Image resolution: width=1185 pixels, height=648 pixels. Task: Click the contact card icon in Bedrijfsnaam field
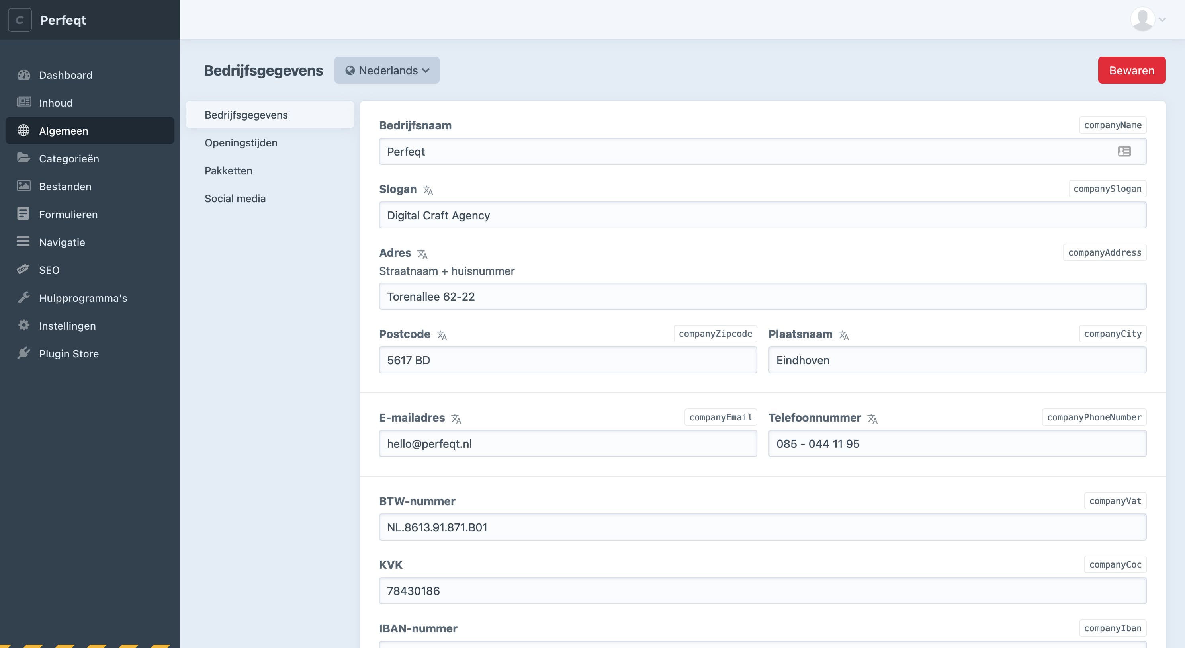[1124, 151]
